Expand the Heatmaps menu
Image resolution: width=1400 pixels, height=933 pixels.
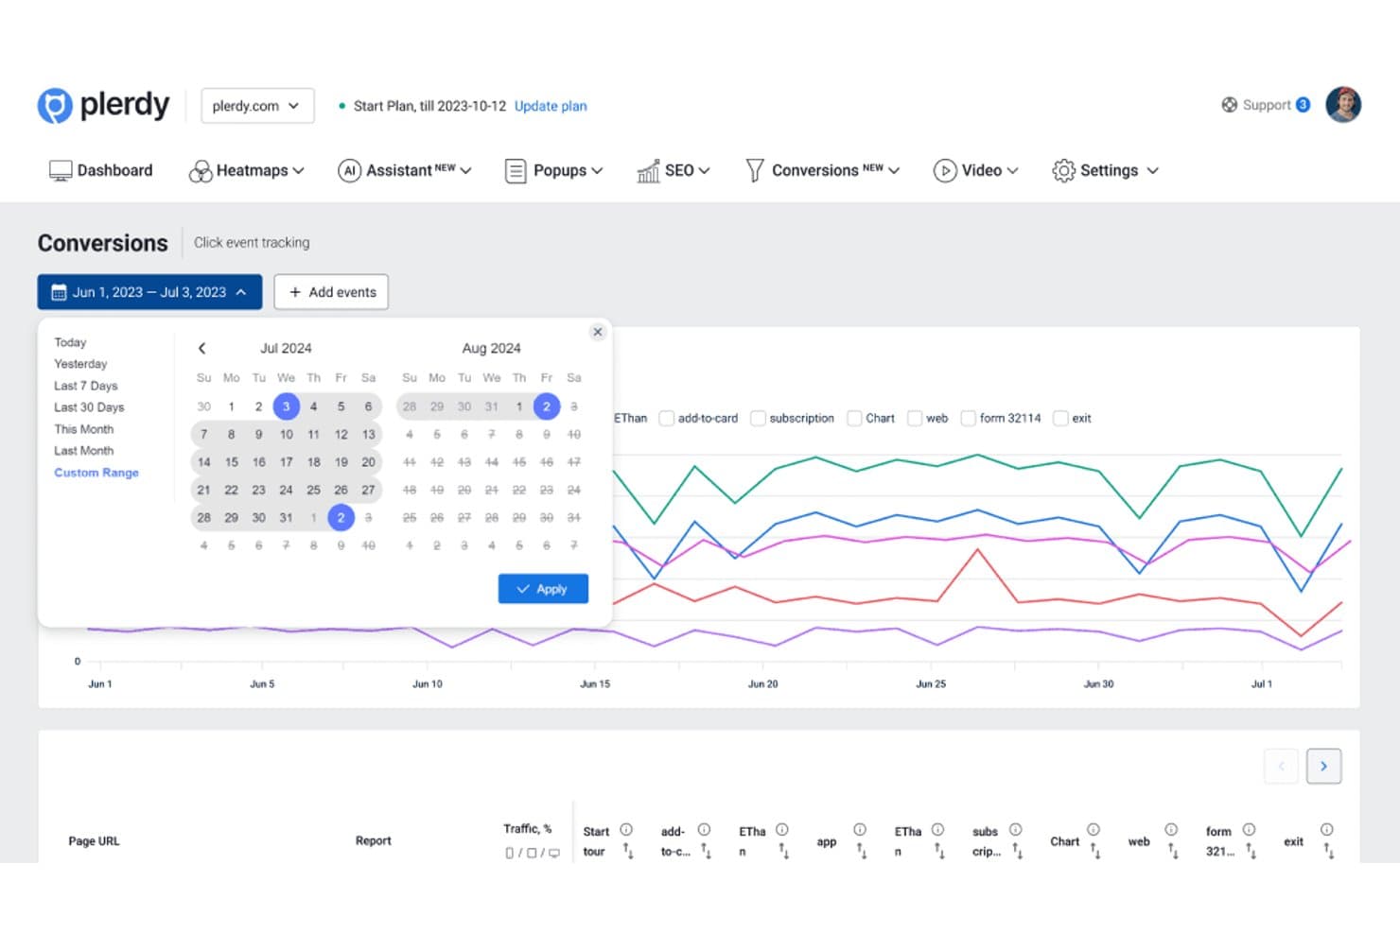pos(247,170)
